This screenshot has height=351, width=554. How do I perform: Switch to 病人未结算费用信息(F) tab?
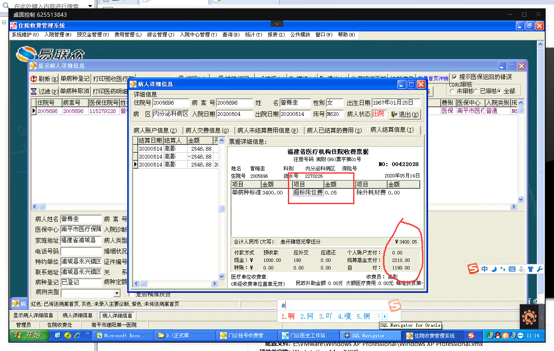pos(268,131)
